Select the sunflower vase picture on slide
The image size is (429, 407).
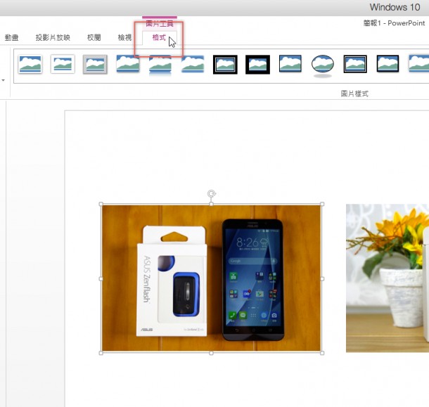pyautogui.click(x=388, y=278)
